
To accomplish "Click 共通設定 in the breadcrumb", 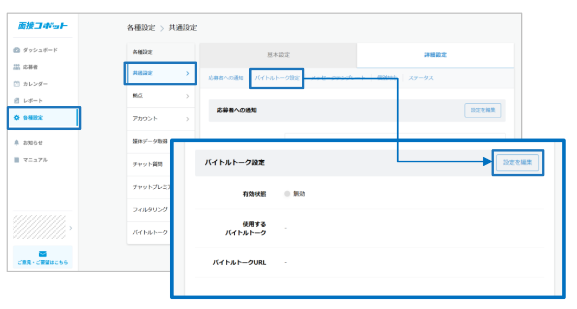I will click(x=183, y=28).
